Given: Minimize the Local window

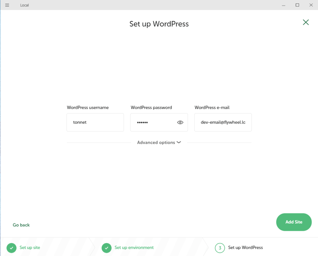Looking at the screenshot, I should (x=284, y=5).
